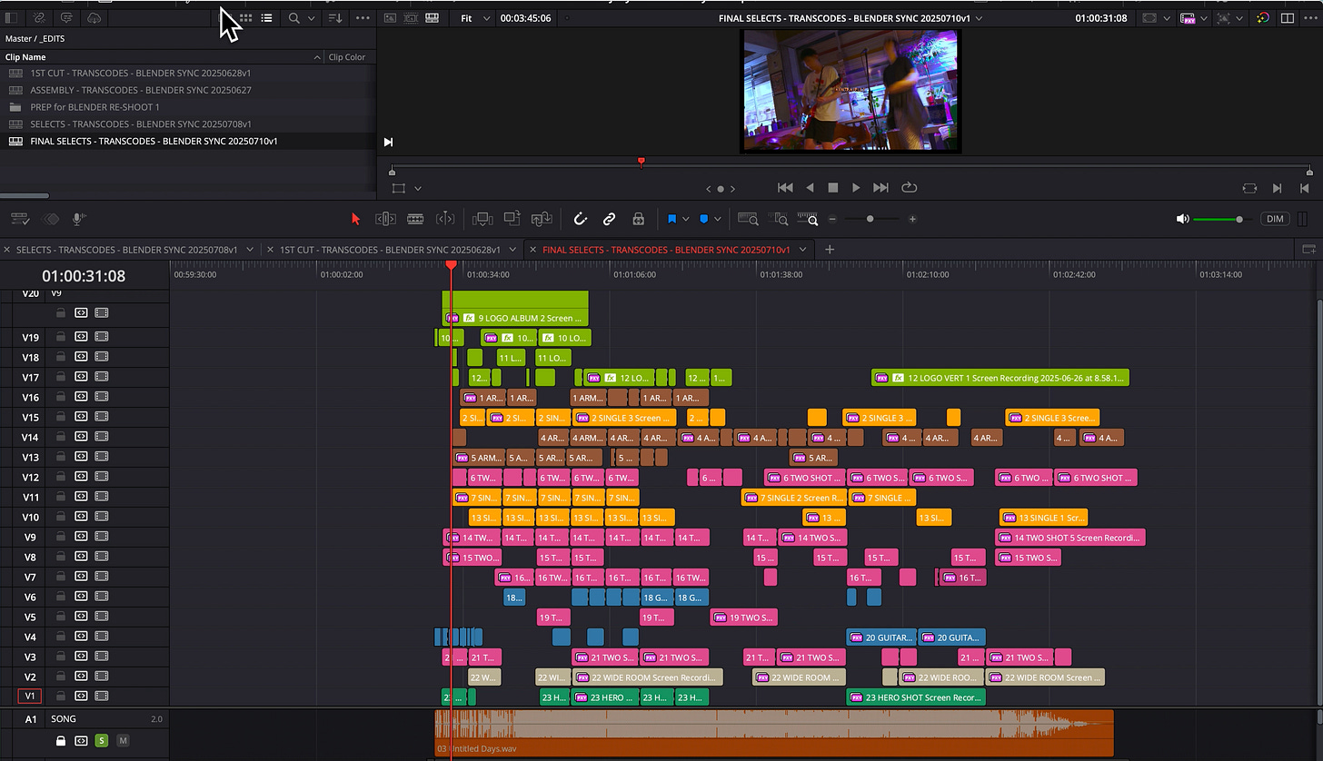This screenshot has height=761, width=1323.
Task: Open the marker color dropdown arrow
Action: coord(717,219)
